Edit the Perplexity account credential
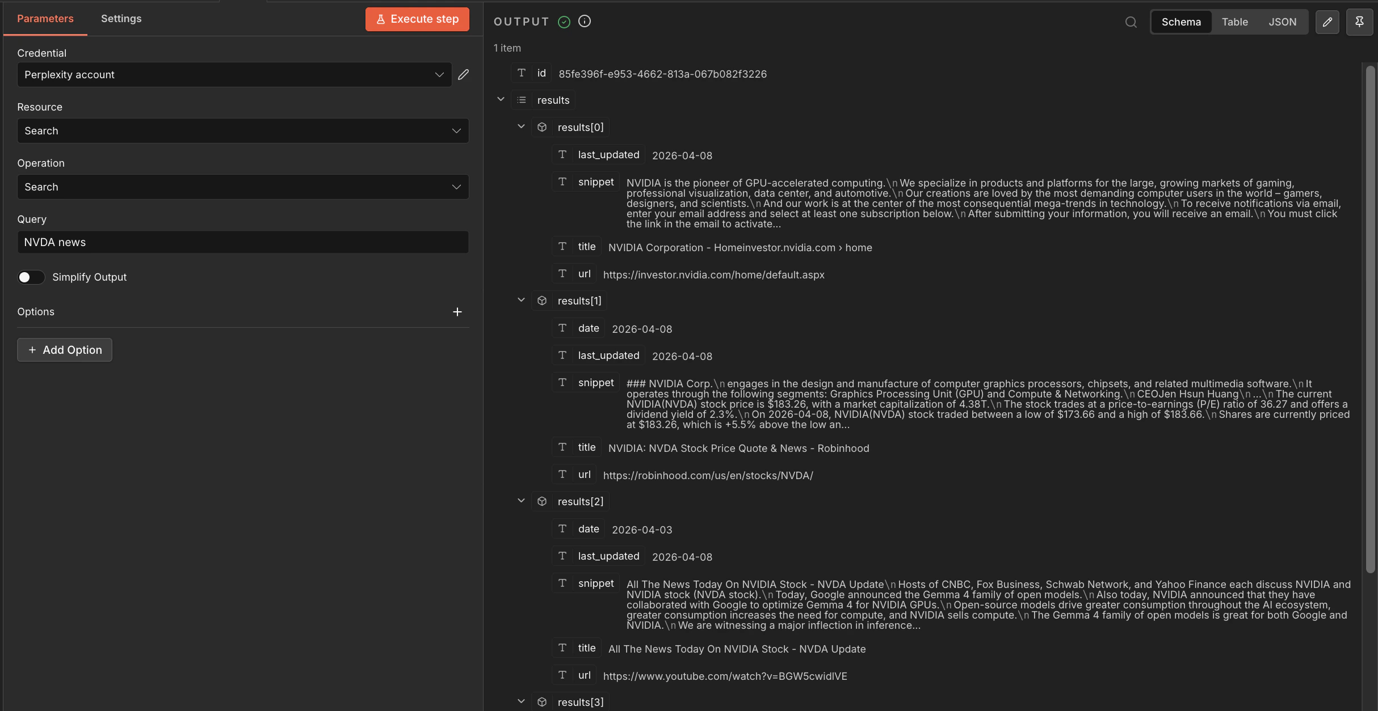Viewport: 1378px width, 711px height. (x=463, y=74)
